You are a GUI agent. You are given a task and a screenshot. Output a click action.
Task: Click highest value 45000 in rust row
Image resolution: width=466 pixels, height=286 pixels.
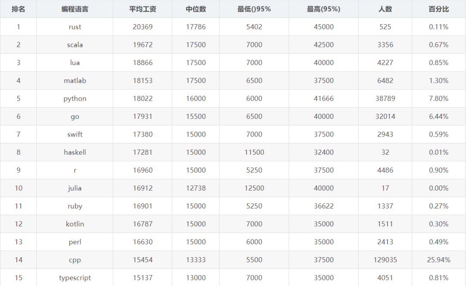pyautogui.click(x=324, y=27)
